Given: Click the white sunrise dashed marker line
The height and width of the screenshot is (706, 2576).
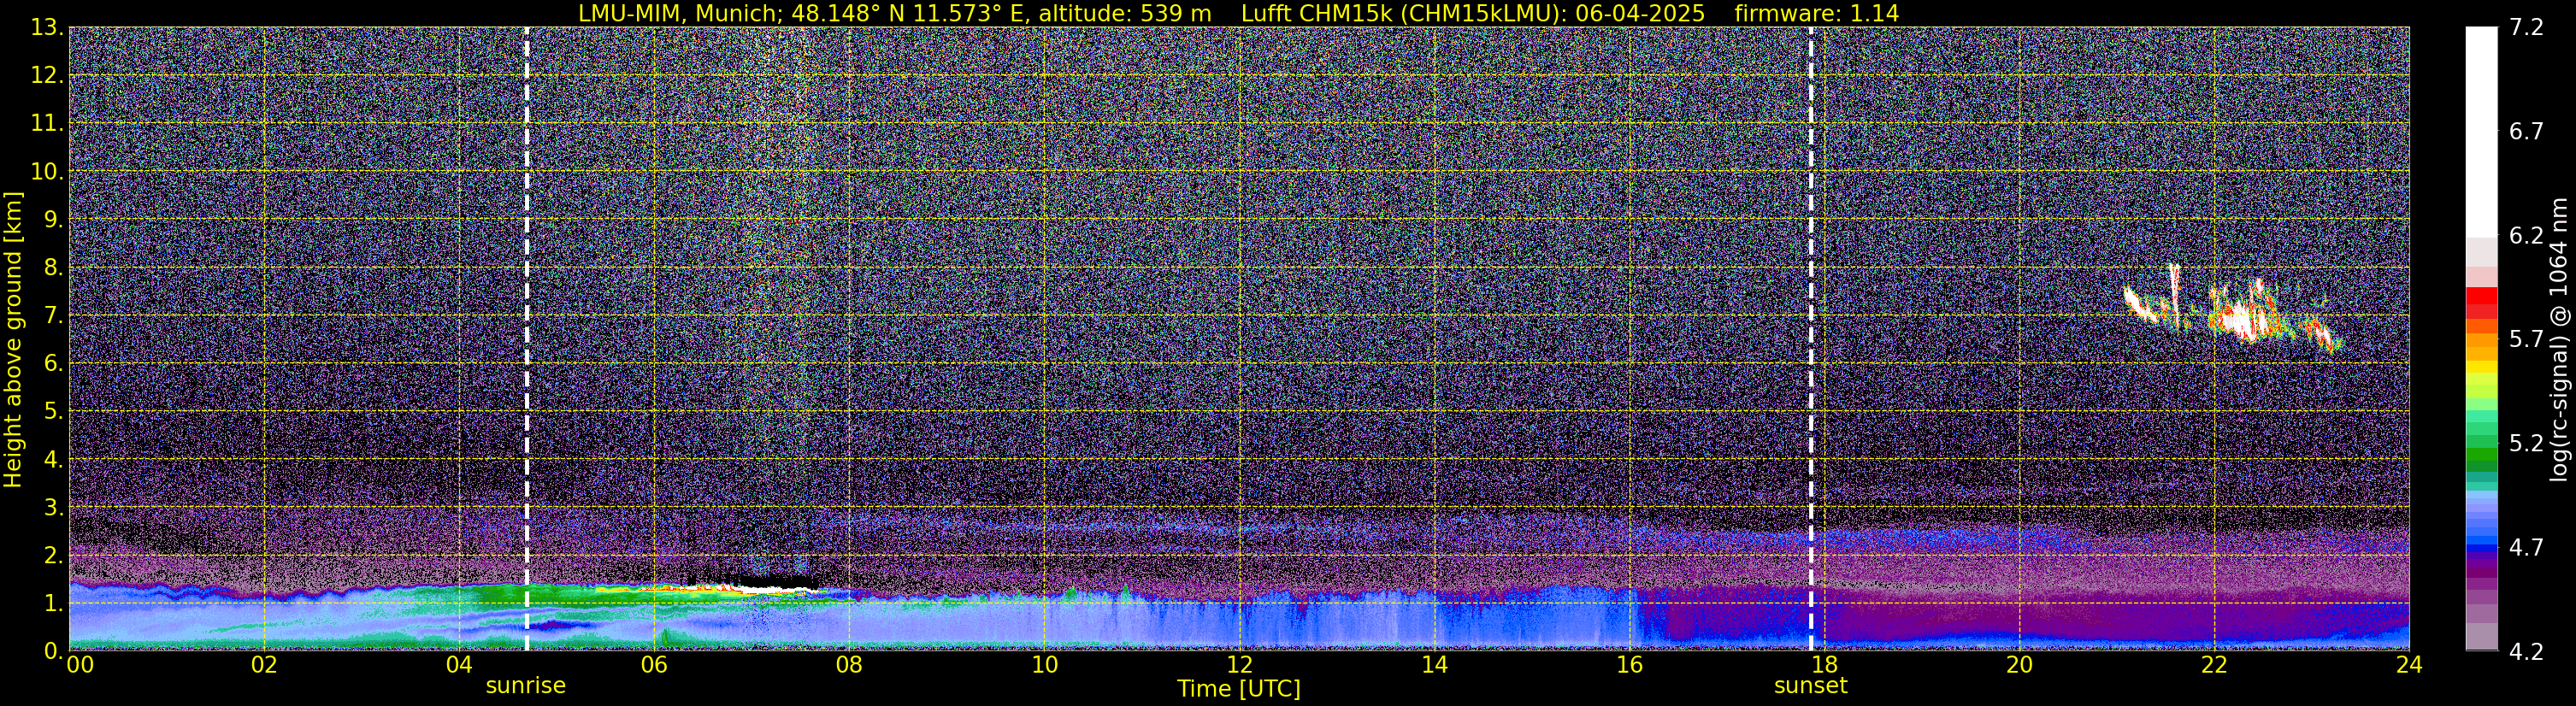Looking at the screenshot, I should 526,339.
